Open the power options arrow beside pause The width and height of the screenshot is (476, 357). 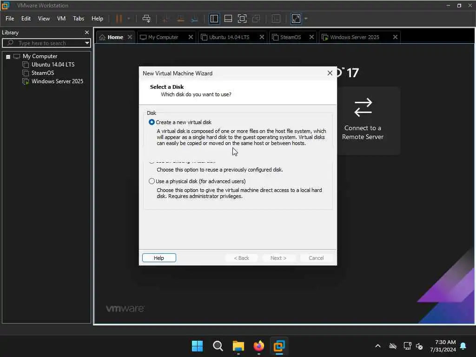point(129,19)
